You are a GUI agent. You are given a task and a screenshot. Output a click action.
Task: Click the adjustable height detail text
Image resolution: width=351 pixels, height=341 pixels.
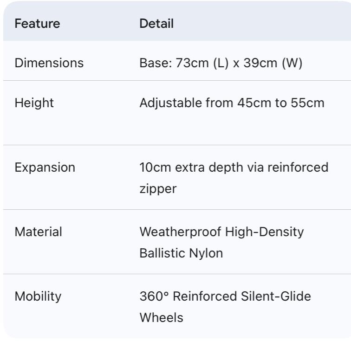pos(232,103)
